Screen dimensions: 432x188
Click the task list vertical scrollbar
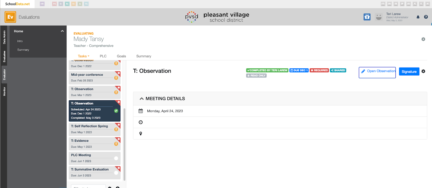click(x=124, y=145)
